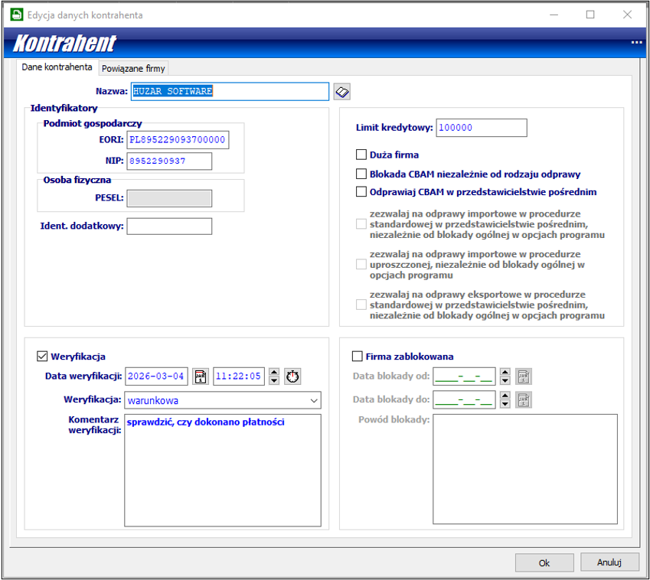Open calendar icon for Data blokady do
Screen dimensions: 650x580
[x=523, y=400]
